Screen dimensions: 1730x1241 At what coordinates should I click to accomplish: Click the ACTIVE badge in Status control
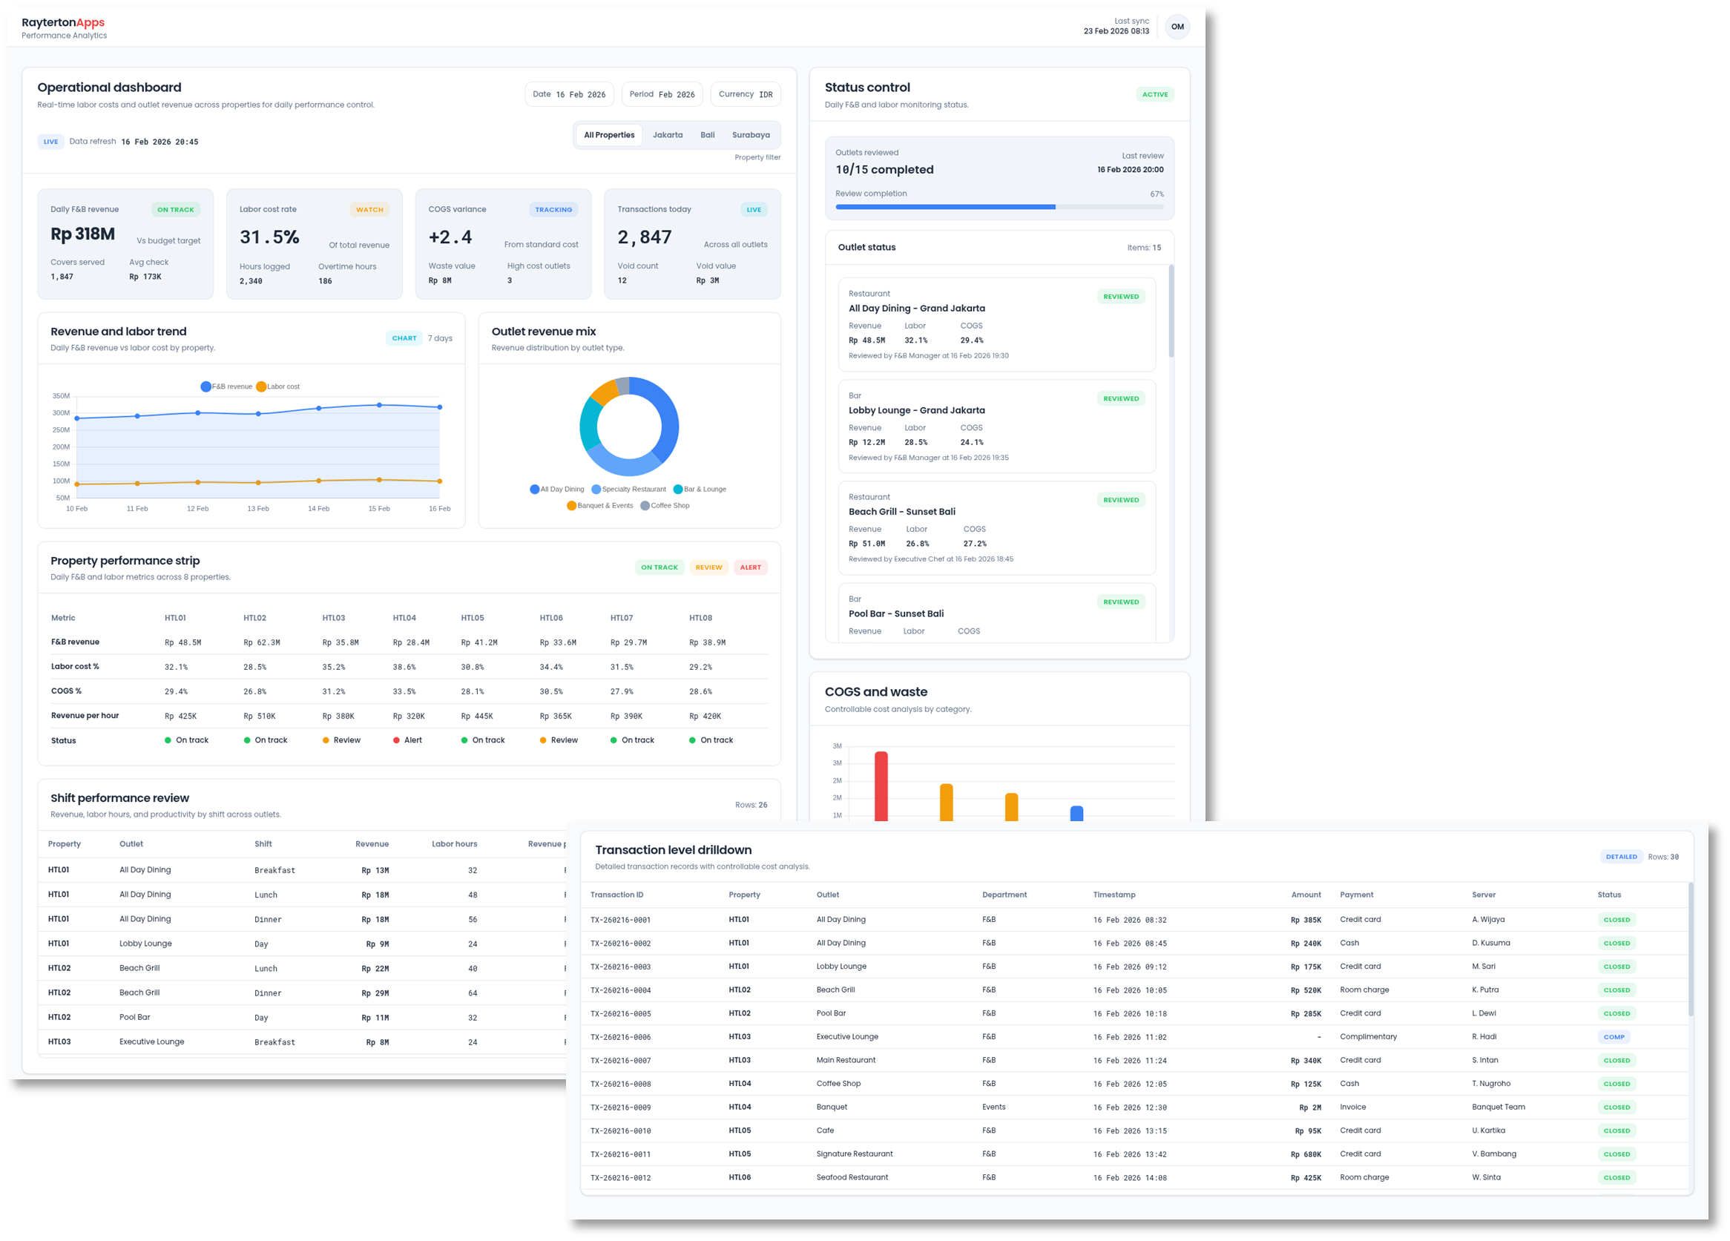click(x=1156, y=93)
